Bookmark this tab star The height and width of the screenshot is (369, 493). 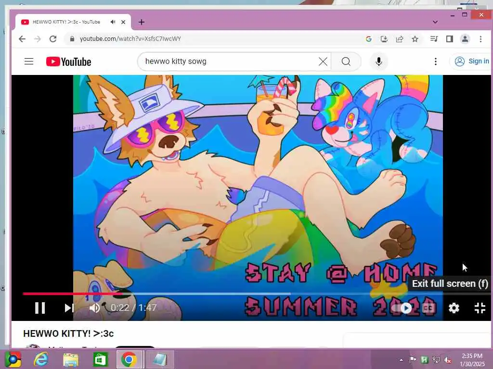point(415,39)
